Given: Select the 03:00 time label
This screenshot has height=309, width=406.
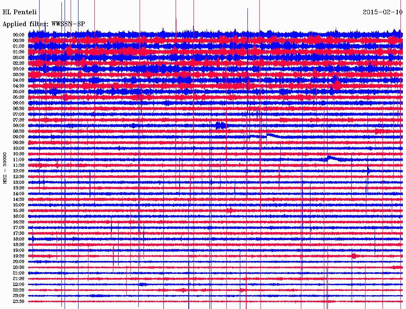Looking at the screenshot, I should 19,69.
